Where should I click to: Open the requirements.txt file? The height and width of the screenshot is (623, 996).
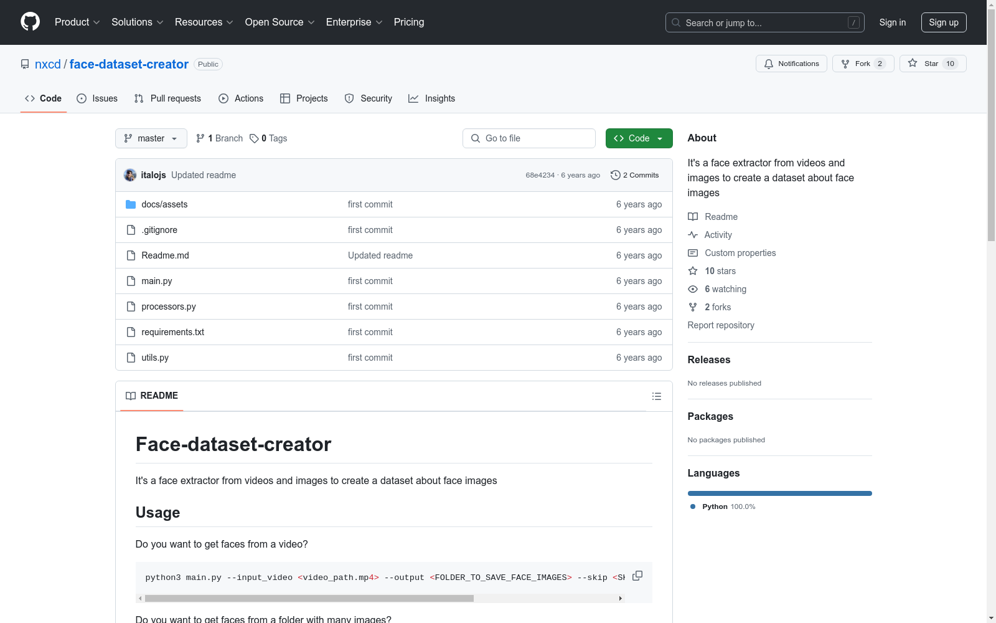[x=173, y=332]
